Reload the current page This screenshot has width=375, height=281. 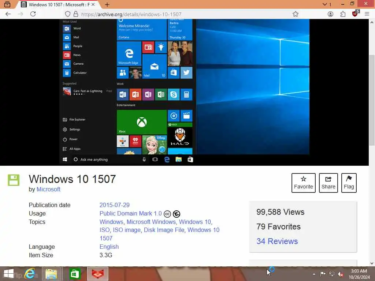[33, 14]
